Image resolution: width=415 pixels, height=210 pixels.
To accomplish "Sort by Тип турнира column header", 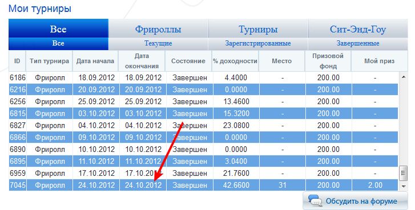I will (x=49, y=61).
